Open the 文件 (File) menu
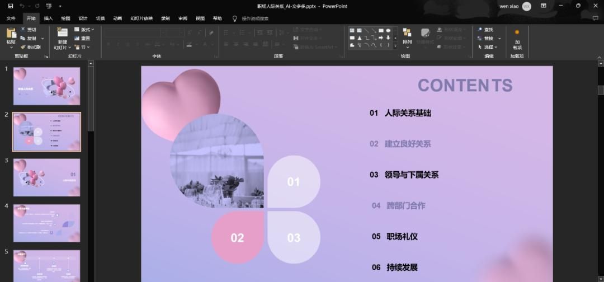Screen dimensions: 604x282 click(11, 18)
